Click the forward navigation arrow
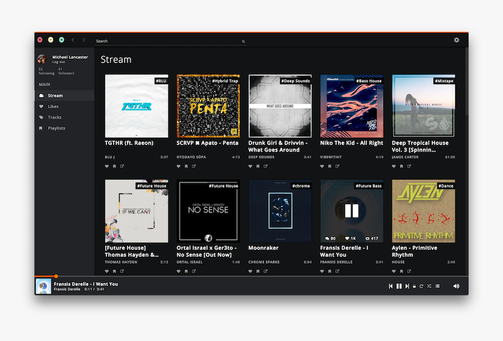This screenshot has height=341, width=503. pos(82,40)
